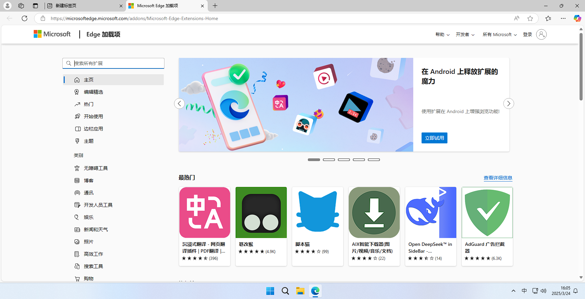Open the 开发人员工具 category
This screenshot has height=299, width=585.
[113, 205]
